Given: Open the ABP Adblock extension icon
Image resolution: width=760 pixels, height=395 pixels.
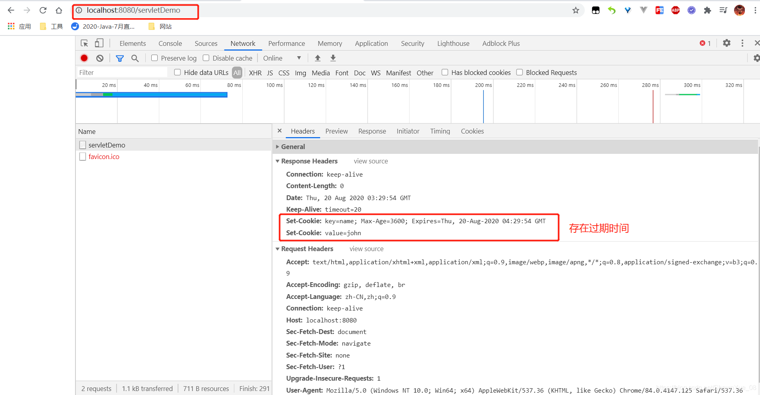Looking at the screenshot, I should click(675, 10).
